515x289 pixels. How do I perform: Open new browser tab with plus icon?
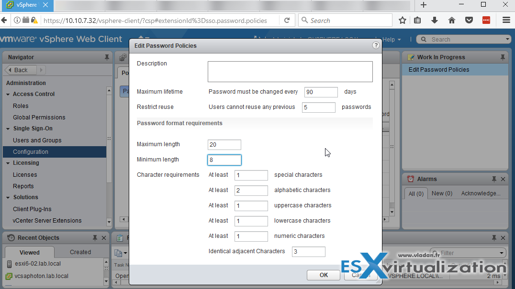[x=424, y=5]
